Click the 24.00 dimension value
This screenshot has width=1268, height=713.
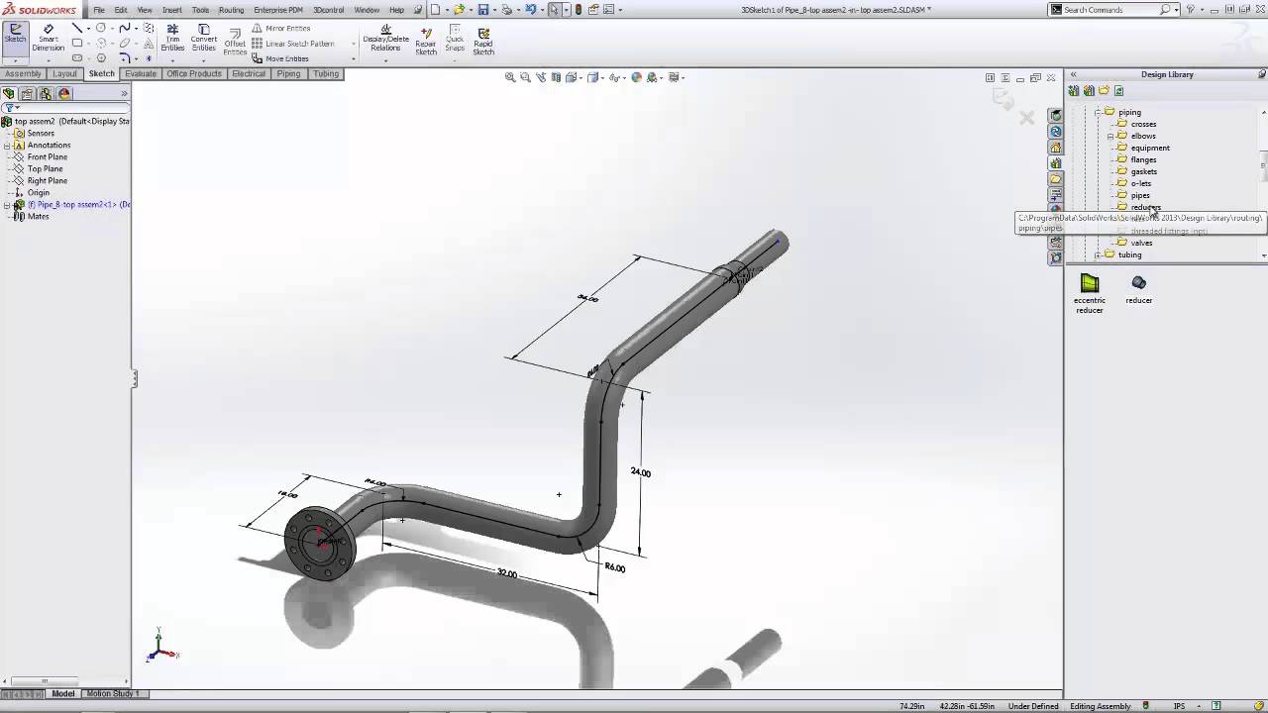click(x=641, y=472)
